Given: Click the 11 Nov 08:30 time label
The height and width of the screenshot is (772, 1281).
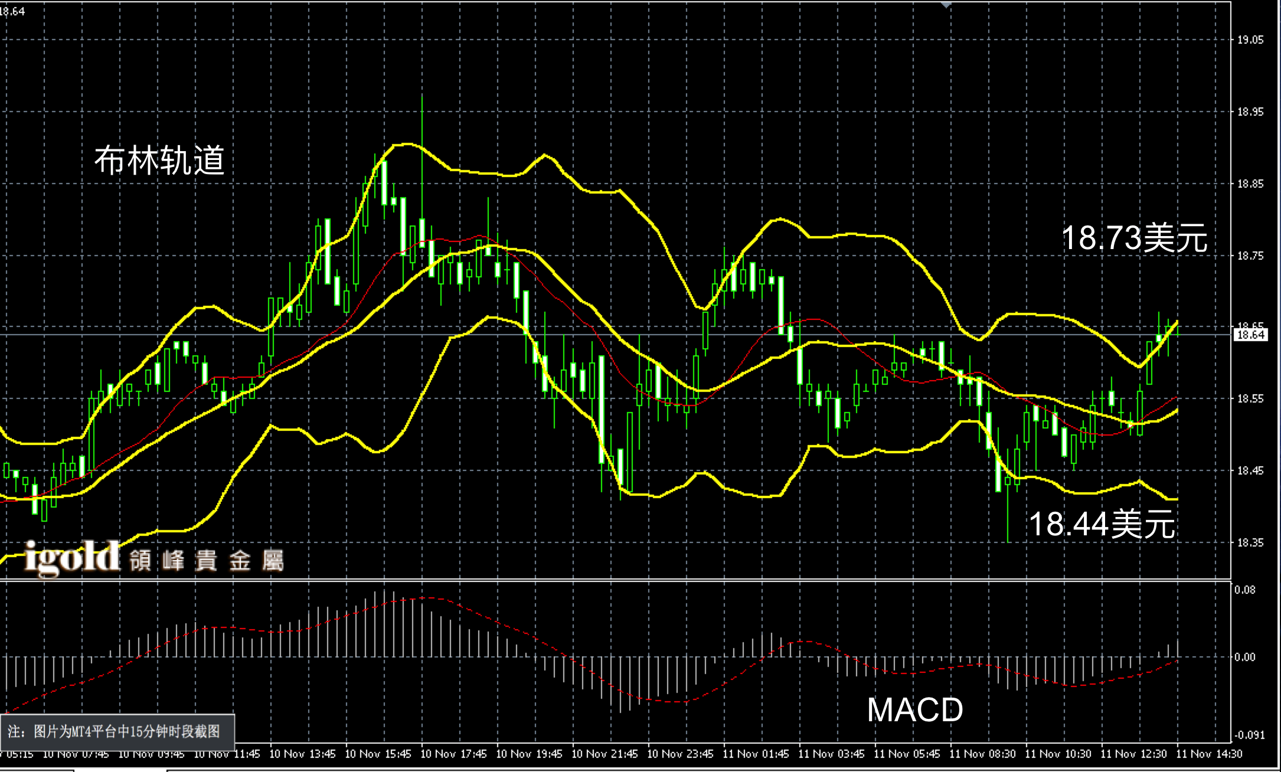Looking at the screenshot, I should click(982, 754).
